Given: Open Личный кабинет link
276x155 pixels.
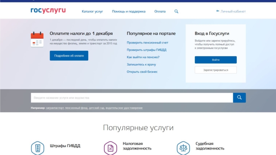Looking at the screenshot, I should pos(233,12).
